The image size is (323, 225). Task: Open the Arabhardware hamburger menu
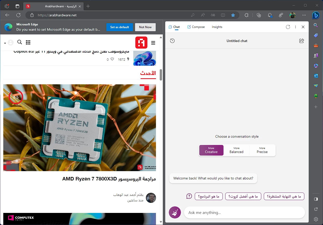tap(153, 43)
